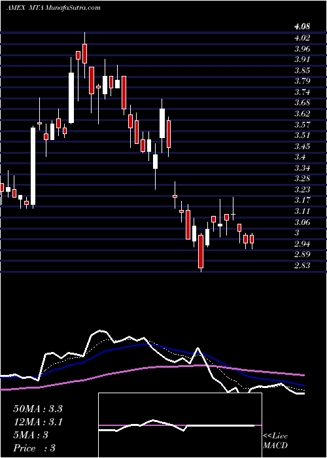Select the 4.08 price axis label
327x458 pixels.
[302, 27]
